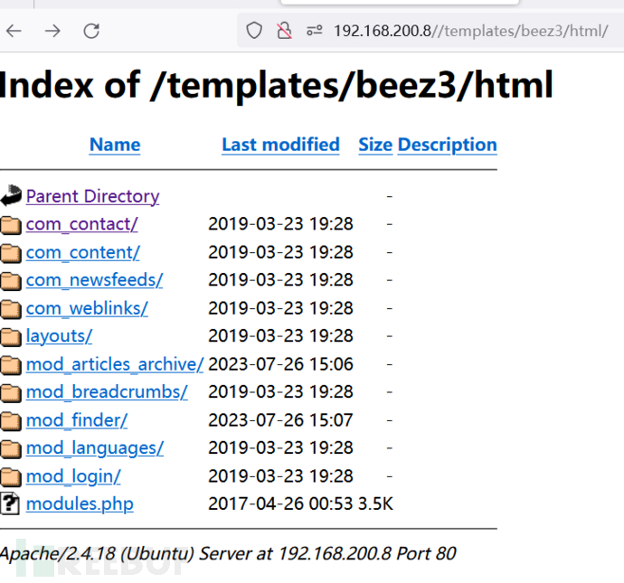This screenshot has height=583, width=624.
Task: Sort listing by Description header
Action: click(447, 145)
